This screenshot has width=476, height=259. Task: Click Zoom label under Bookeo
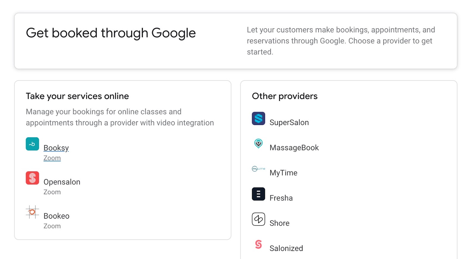click(x=52, y=226)
